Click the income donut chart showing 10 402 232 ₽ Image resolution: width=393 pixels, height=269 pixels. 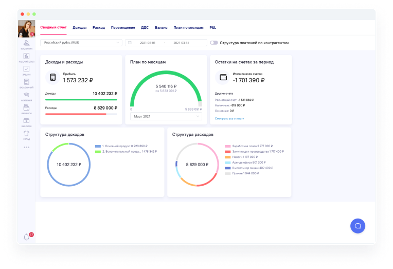tap(69, 165)
